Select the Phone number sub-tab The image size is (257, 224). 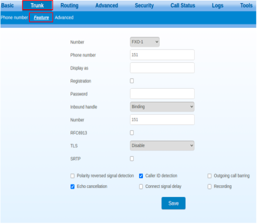(x=14, y=18)
